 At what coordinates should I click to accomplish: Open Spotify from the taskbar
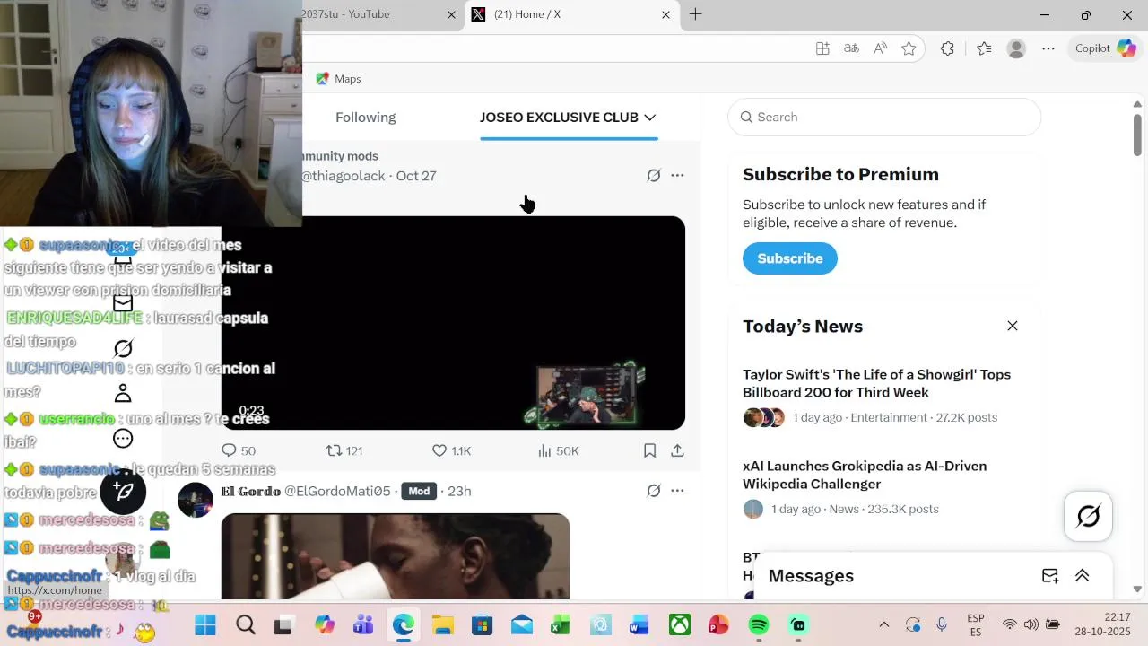point(759,625)
